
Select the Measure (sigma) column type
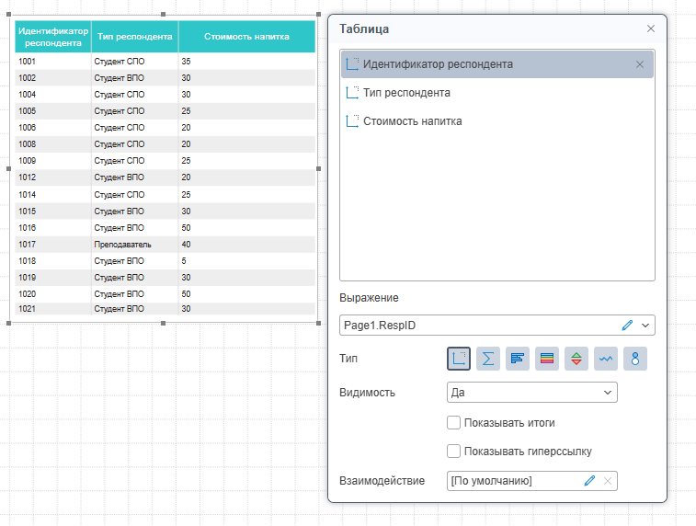(488, 359)
